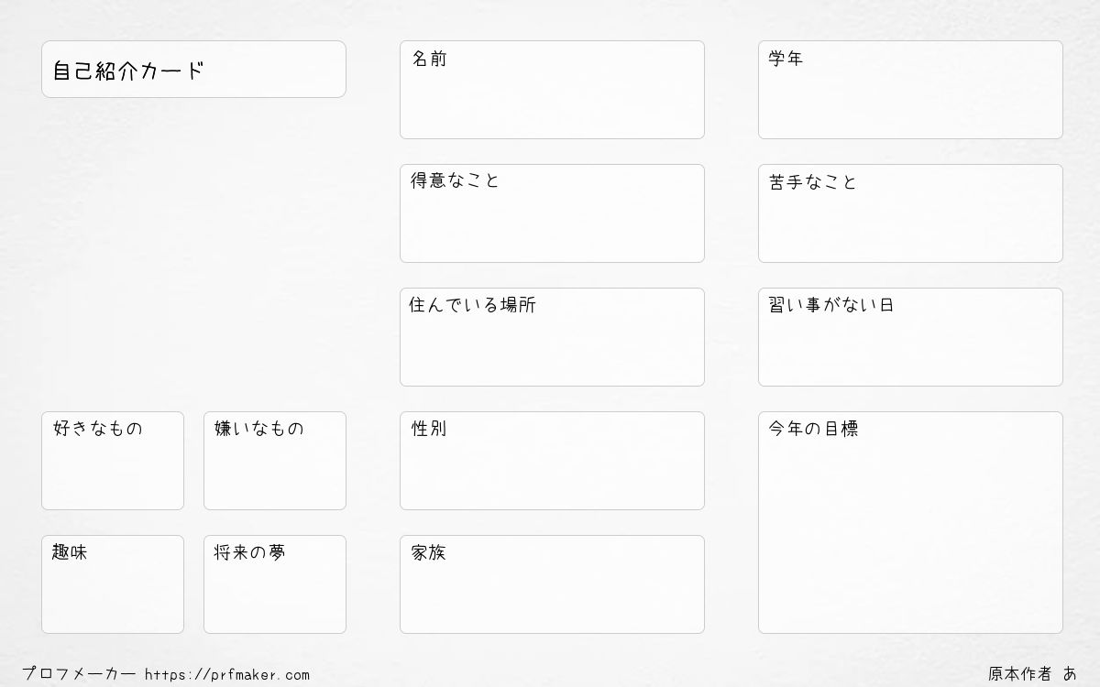Select the 好きなもの field box
The image size is (1100, 687).
(113, 461)
